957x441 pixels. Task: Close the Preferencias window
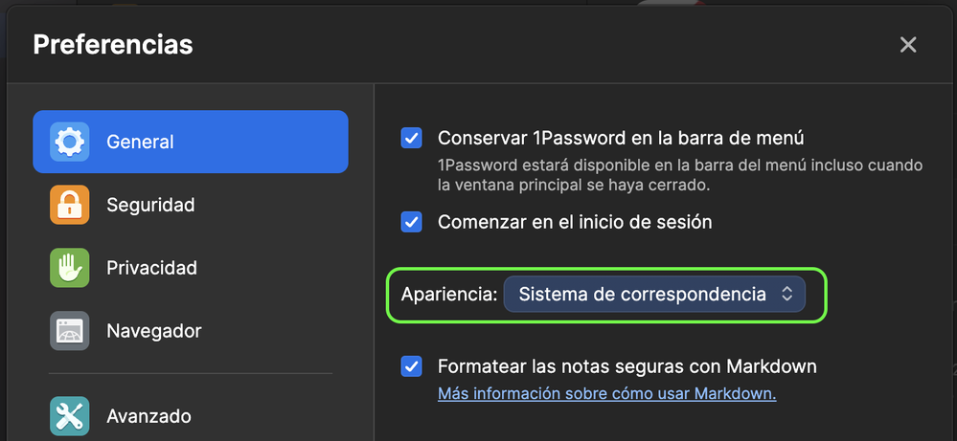[x=908, y=45]
